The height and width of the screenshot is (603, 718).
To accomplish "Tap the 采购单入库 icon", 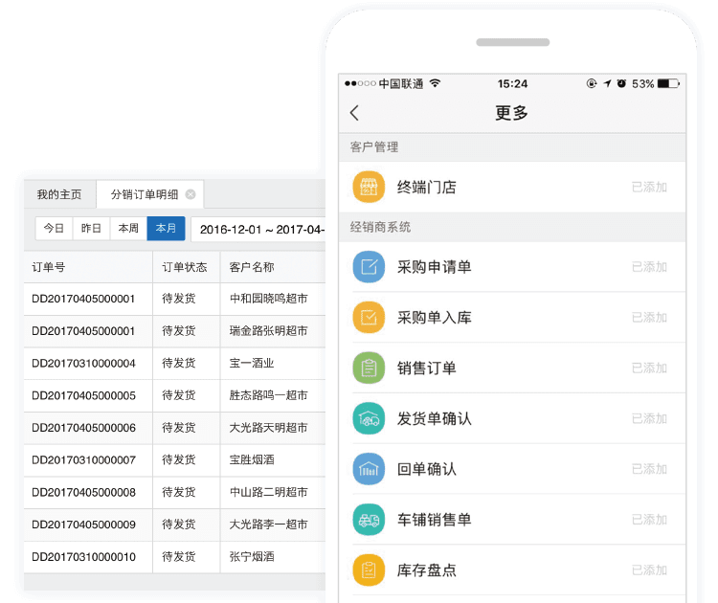I will tap(369, 318).
